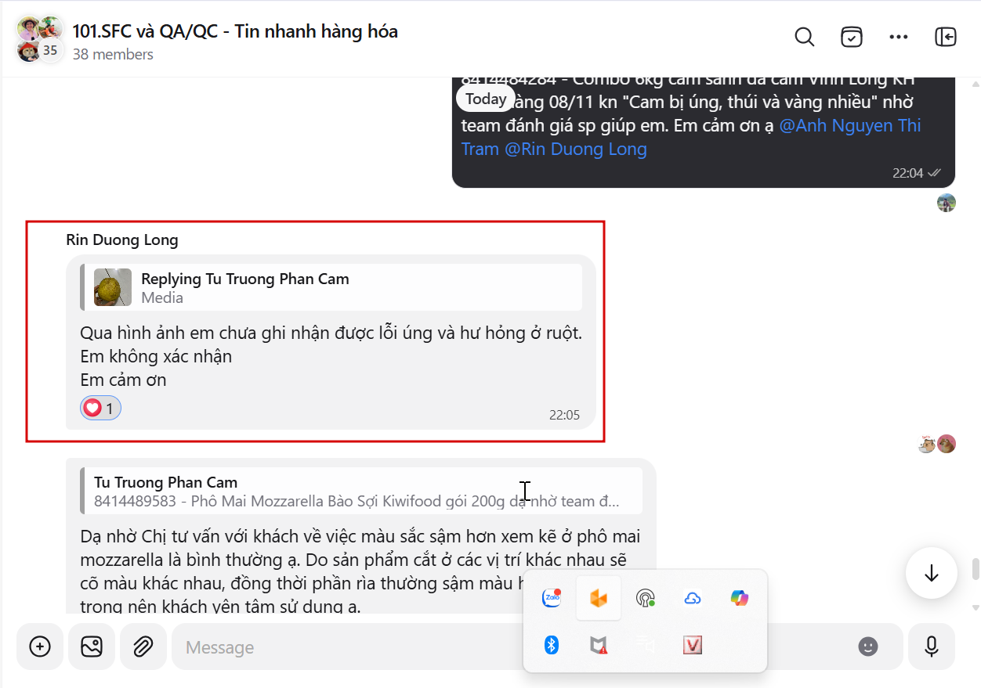Open the reminders checklist icon in header
This screenshot has height=688, width=981.
click(852, 37)
